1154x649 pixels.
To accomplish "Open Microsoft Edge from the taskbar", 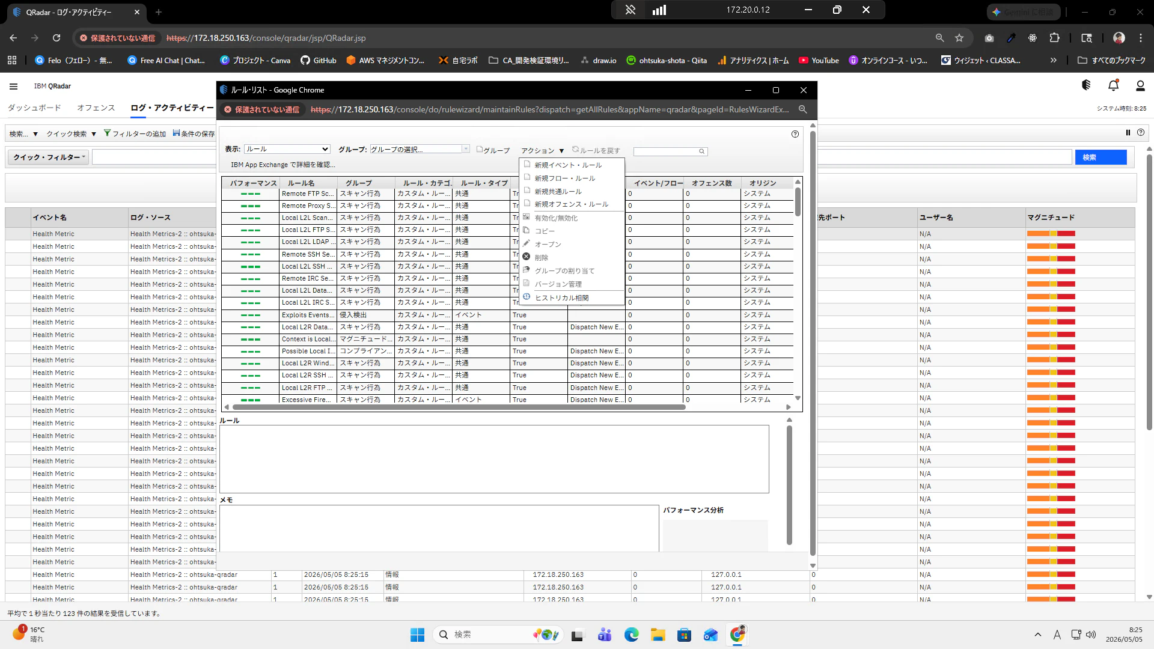I will point(631,635).
